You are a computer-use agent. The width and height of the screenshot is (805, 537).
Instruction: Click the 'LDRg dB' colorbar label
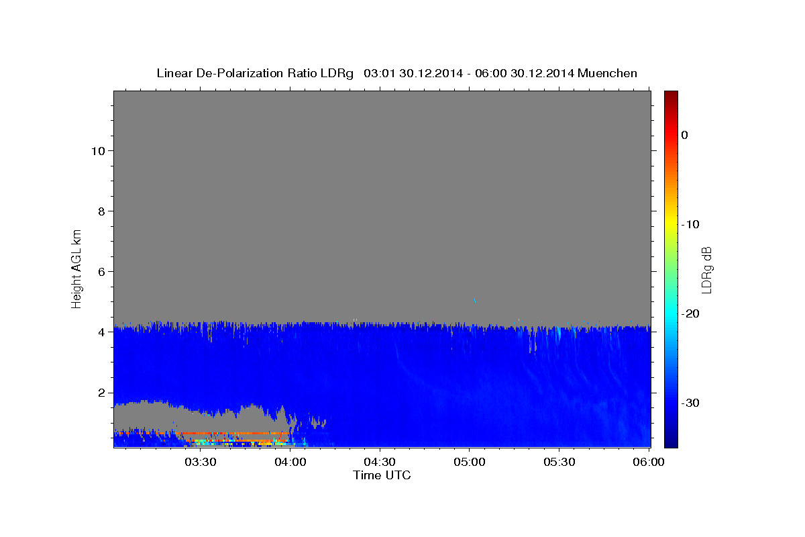pos(706,270)
